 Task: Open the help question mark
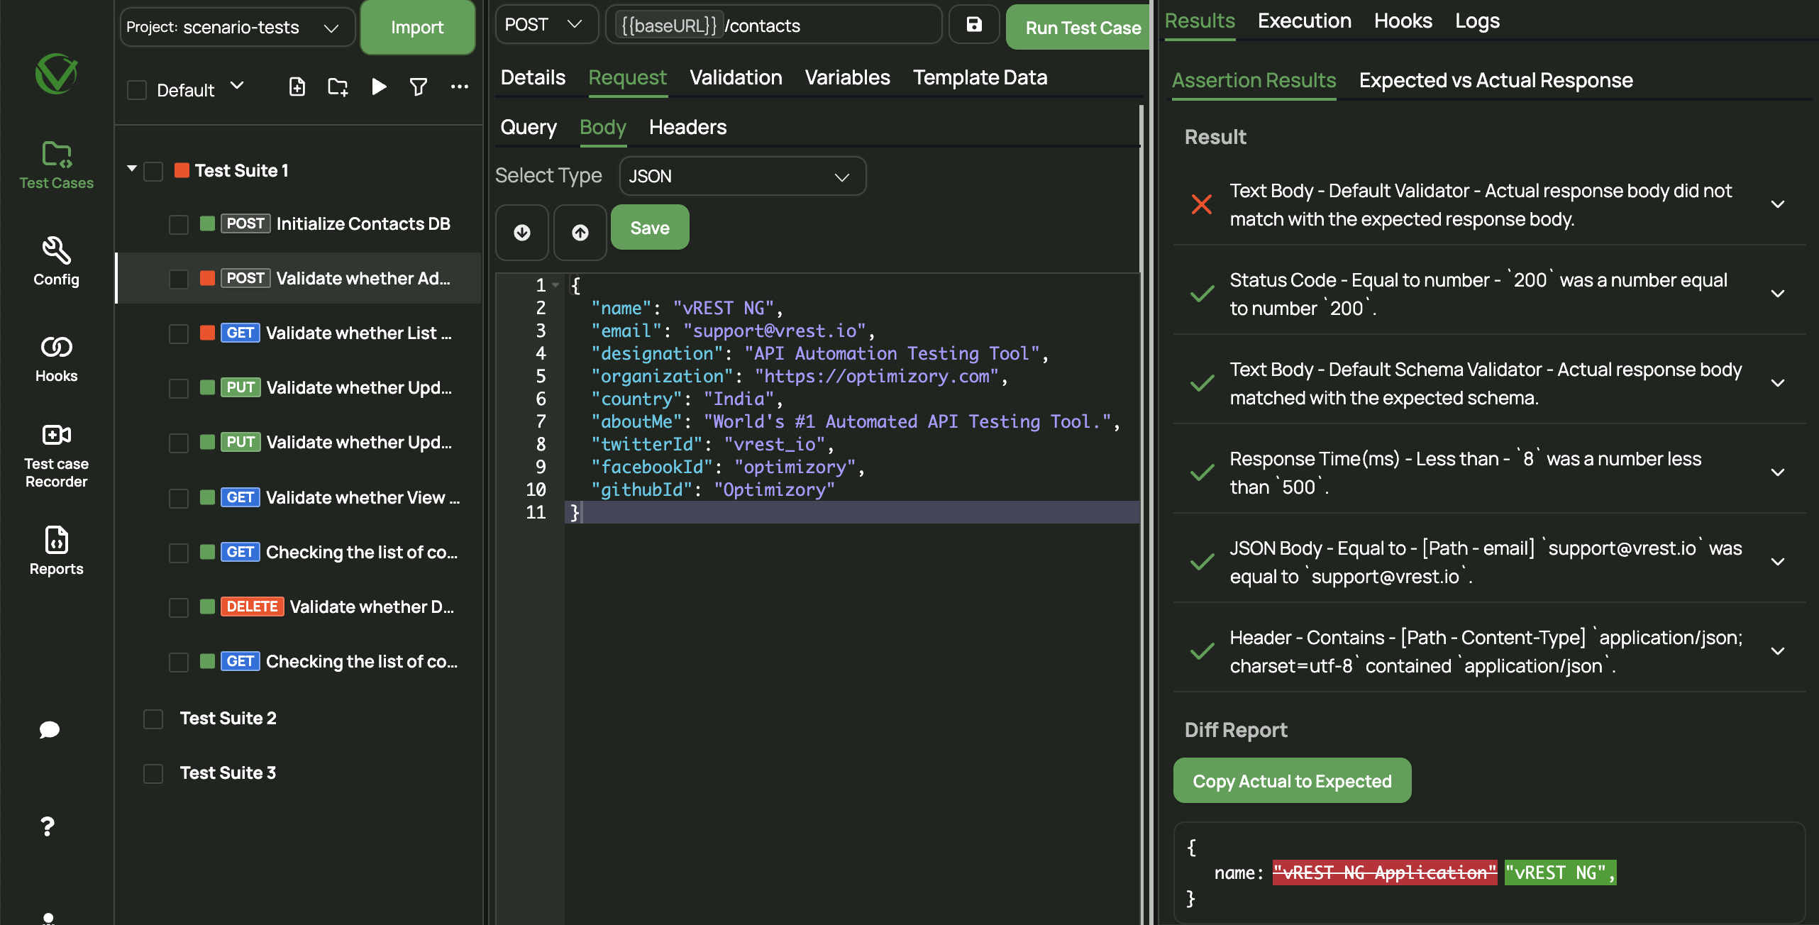(x=48, y=826)
